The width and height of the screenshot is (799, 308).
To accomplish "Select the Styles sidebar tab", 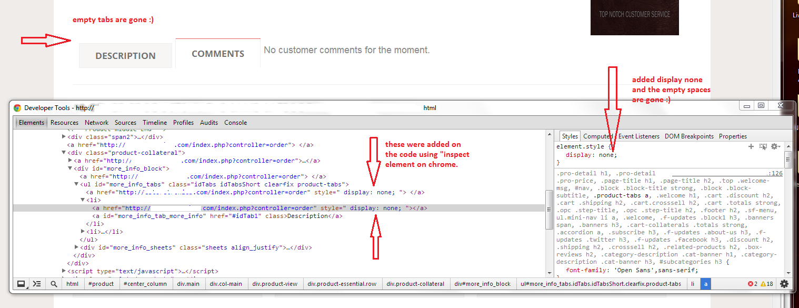I will pyautogui.click(x=570, y=136).
